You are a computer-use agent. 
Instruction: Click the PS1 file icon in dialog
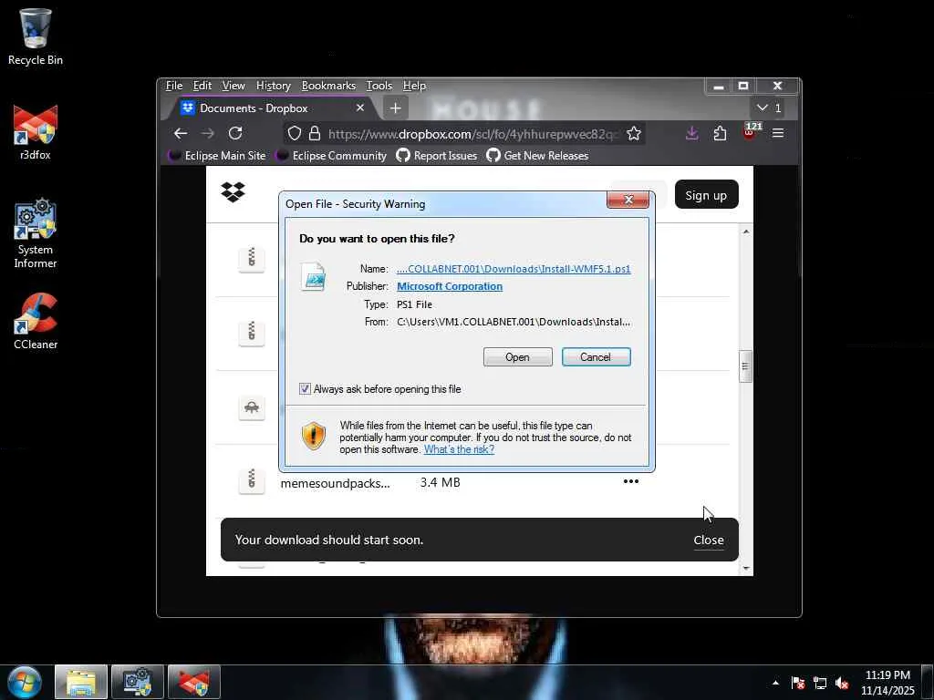(x=314, y=277)
